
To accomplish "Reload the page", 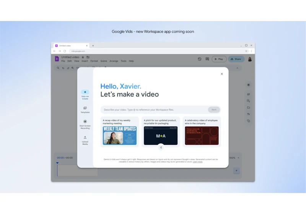I will coord(65,51).
